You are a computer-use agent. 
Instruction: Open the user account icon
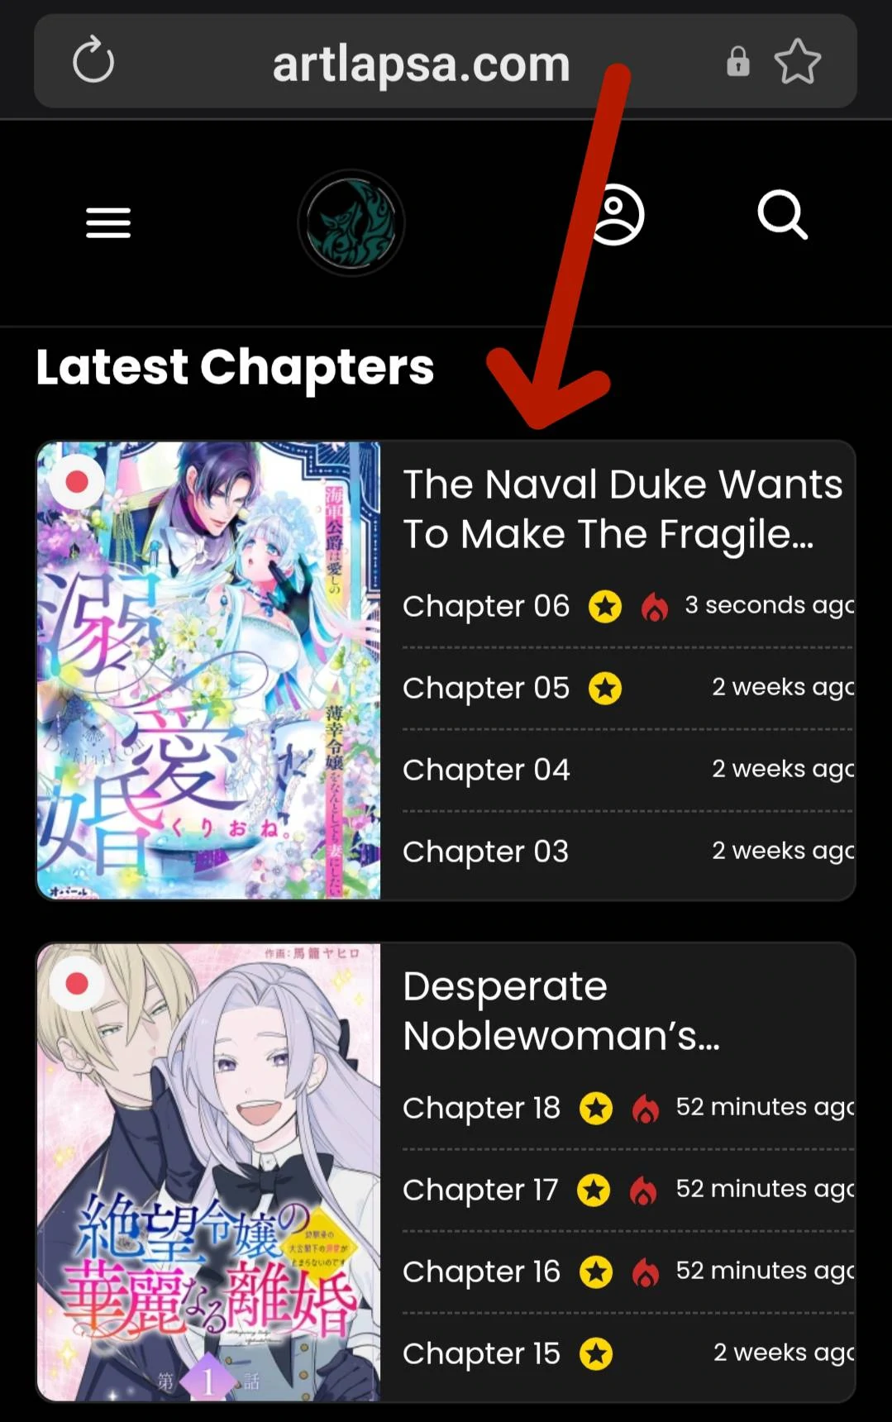[615, 215]
